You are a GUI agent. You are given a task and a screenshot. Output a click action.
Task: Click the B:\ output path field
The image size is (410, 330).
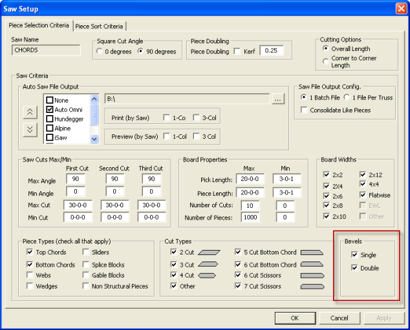coord(188,99)
